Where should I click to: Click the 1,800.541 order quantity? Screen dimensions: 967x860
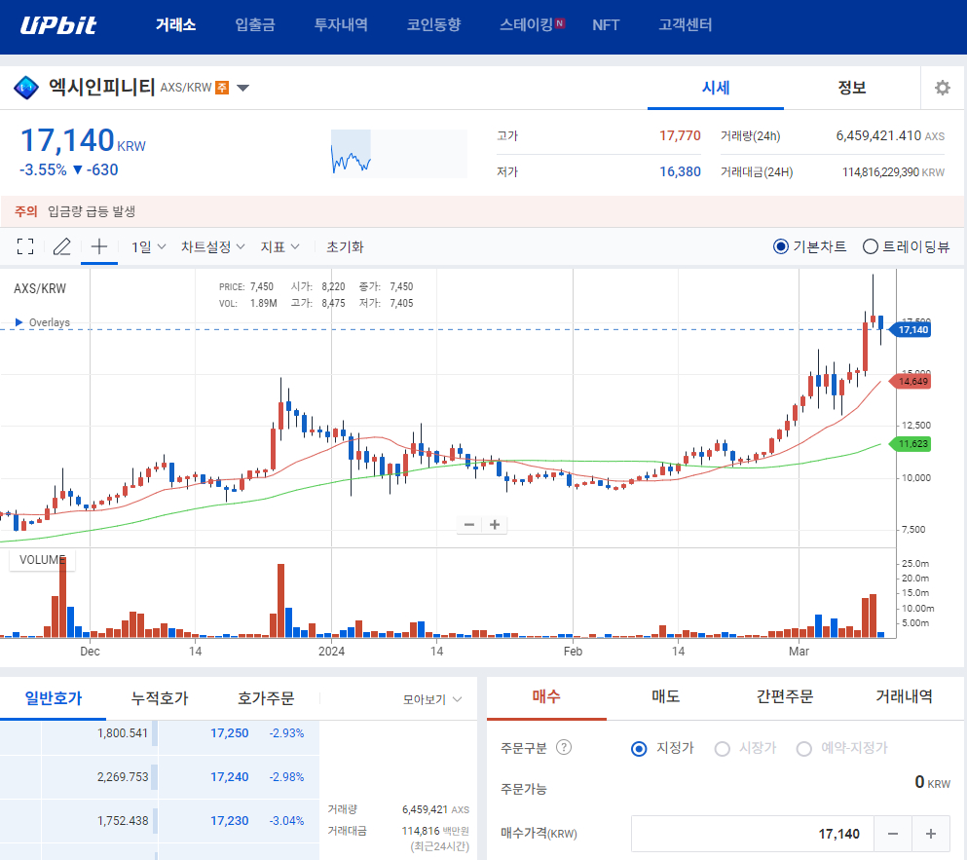click(x=123, y=733)
